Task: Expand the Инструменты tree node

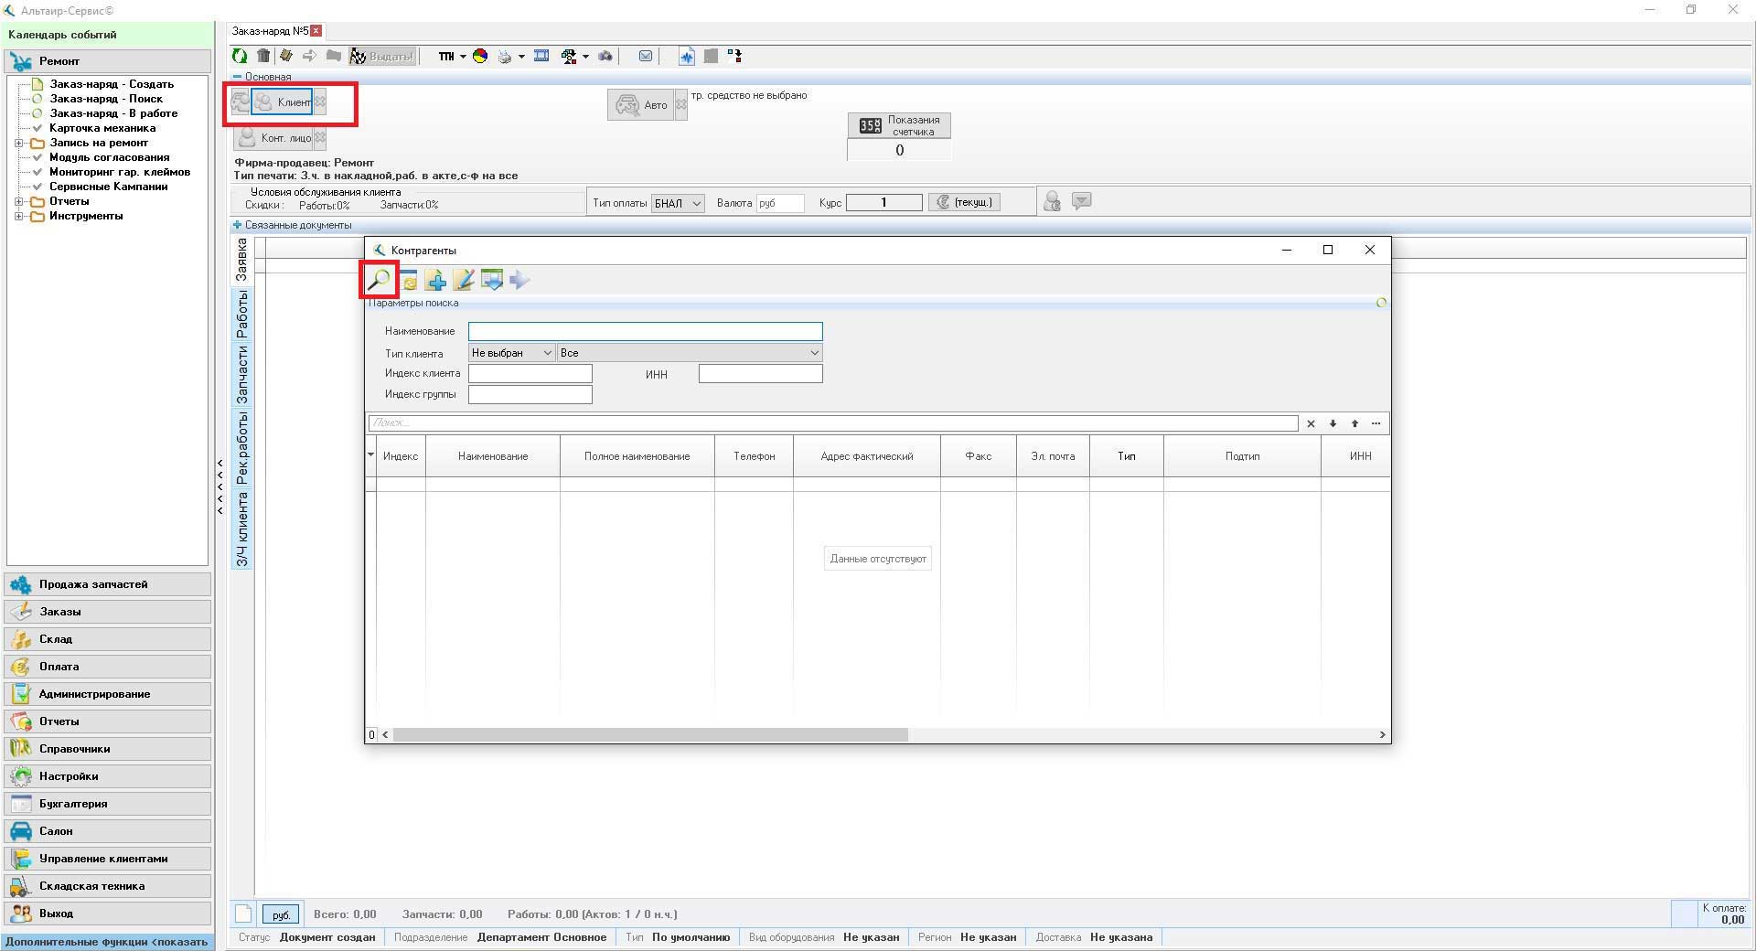Action: 19,216
